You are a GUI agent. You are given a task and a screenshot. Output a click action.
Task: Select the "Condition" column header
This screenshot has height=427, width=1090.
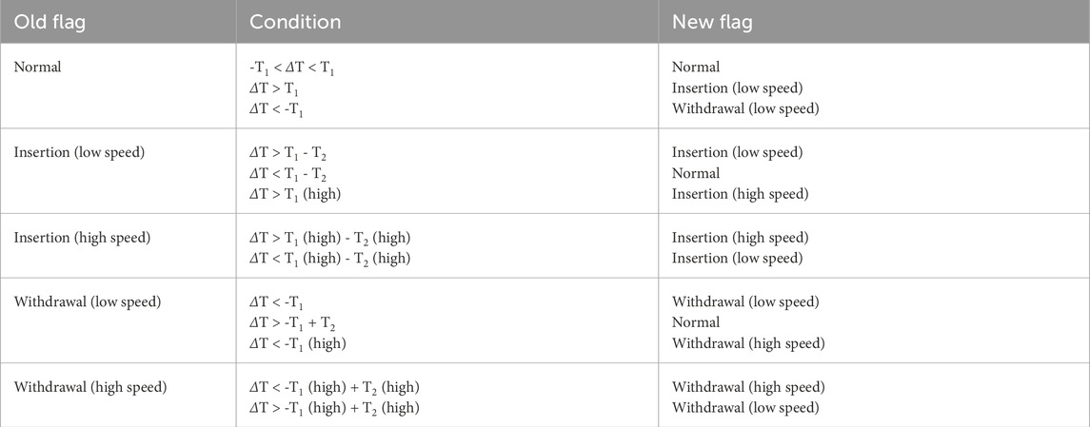295,21
